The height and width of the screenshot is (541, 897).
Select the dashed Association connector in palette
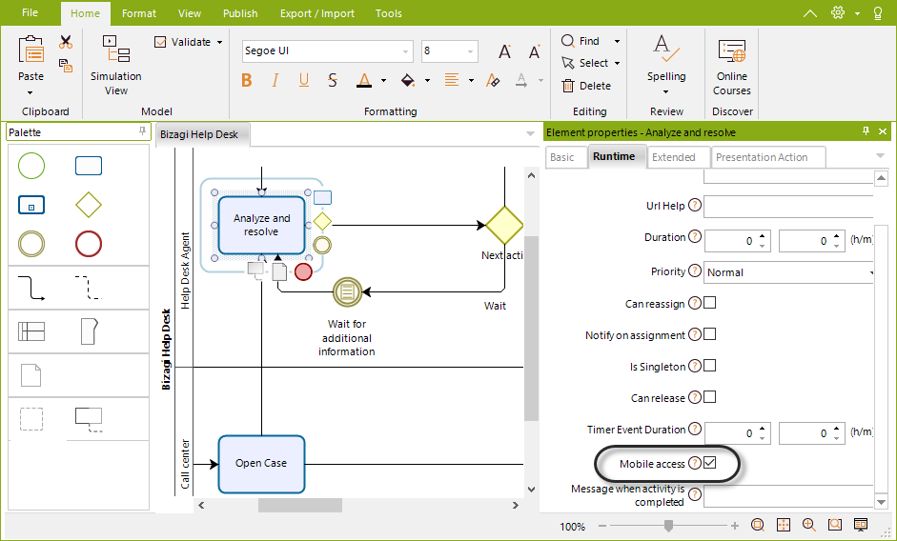click(x=89, y=288)
